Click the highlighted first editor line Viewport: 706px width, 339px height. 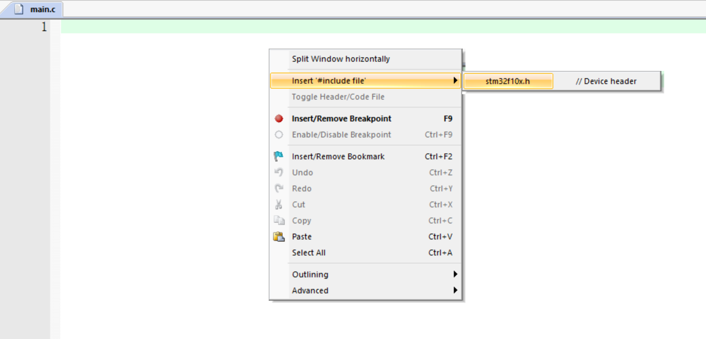(x=383, y=27)
